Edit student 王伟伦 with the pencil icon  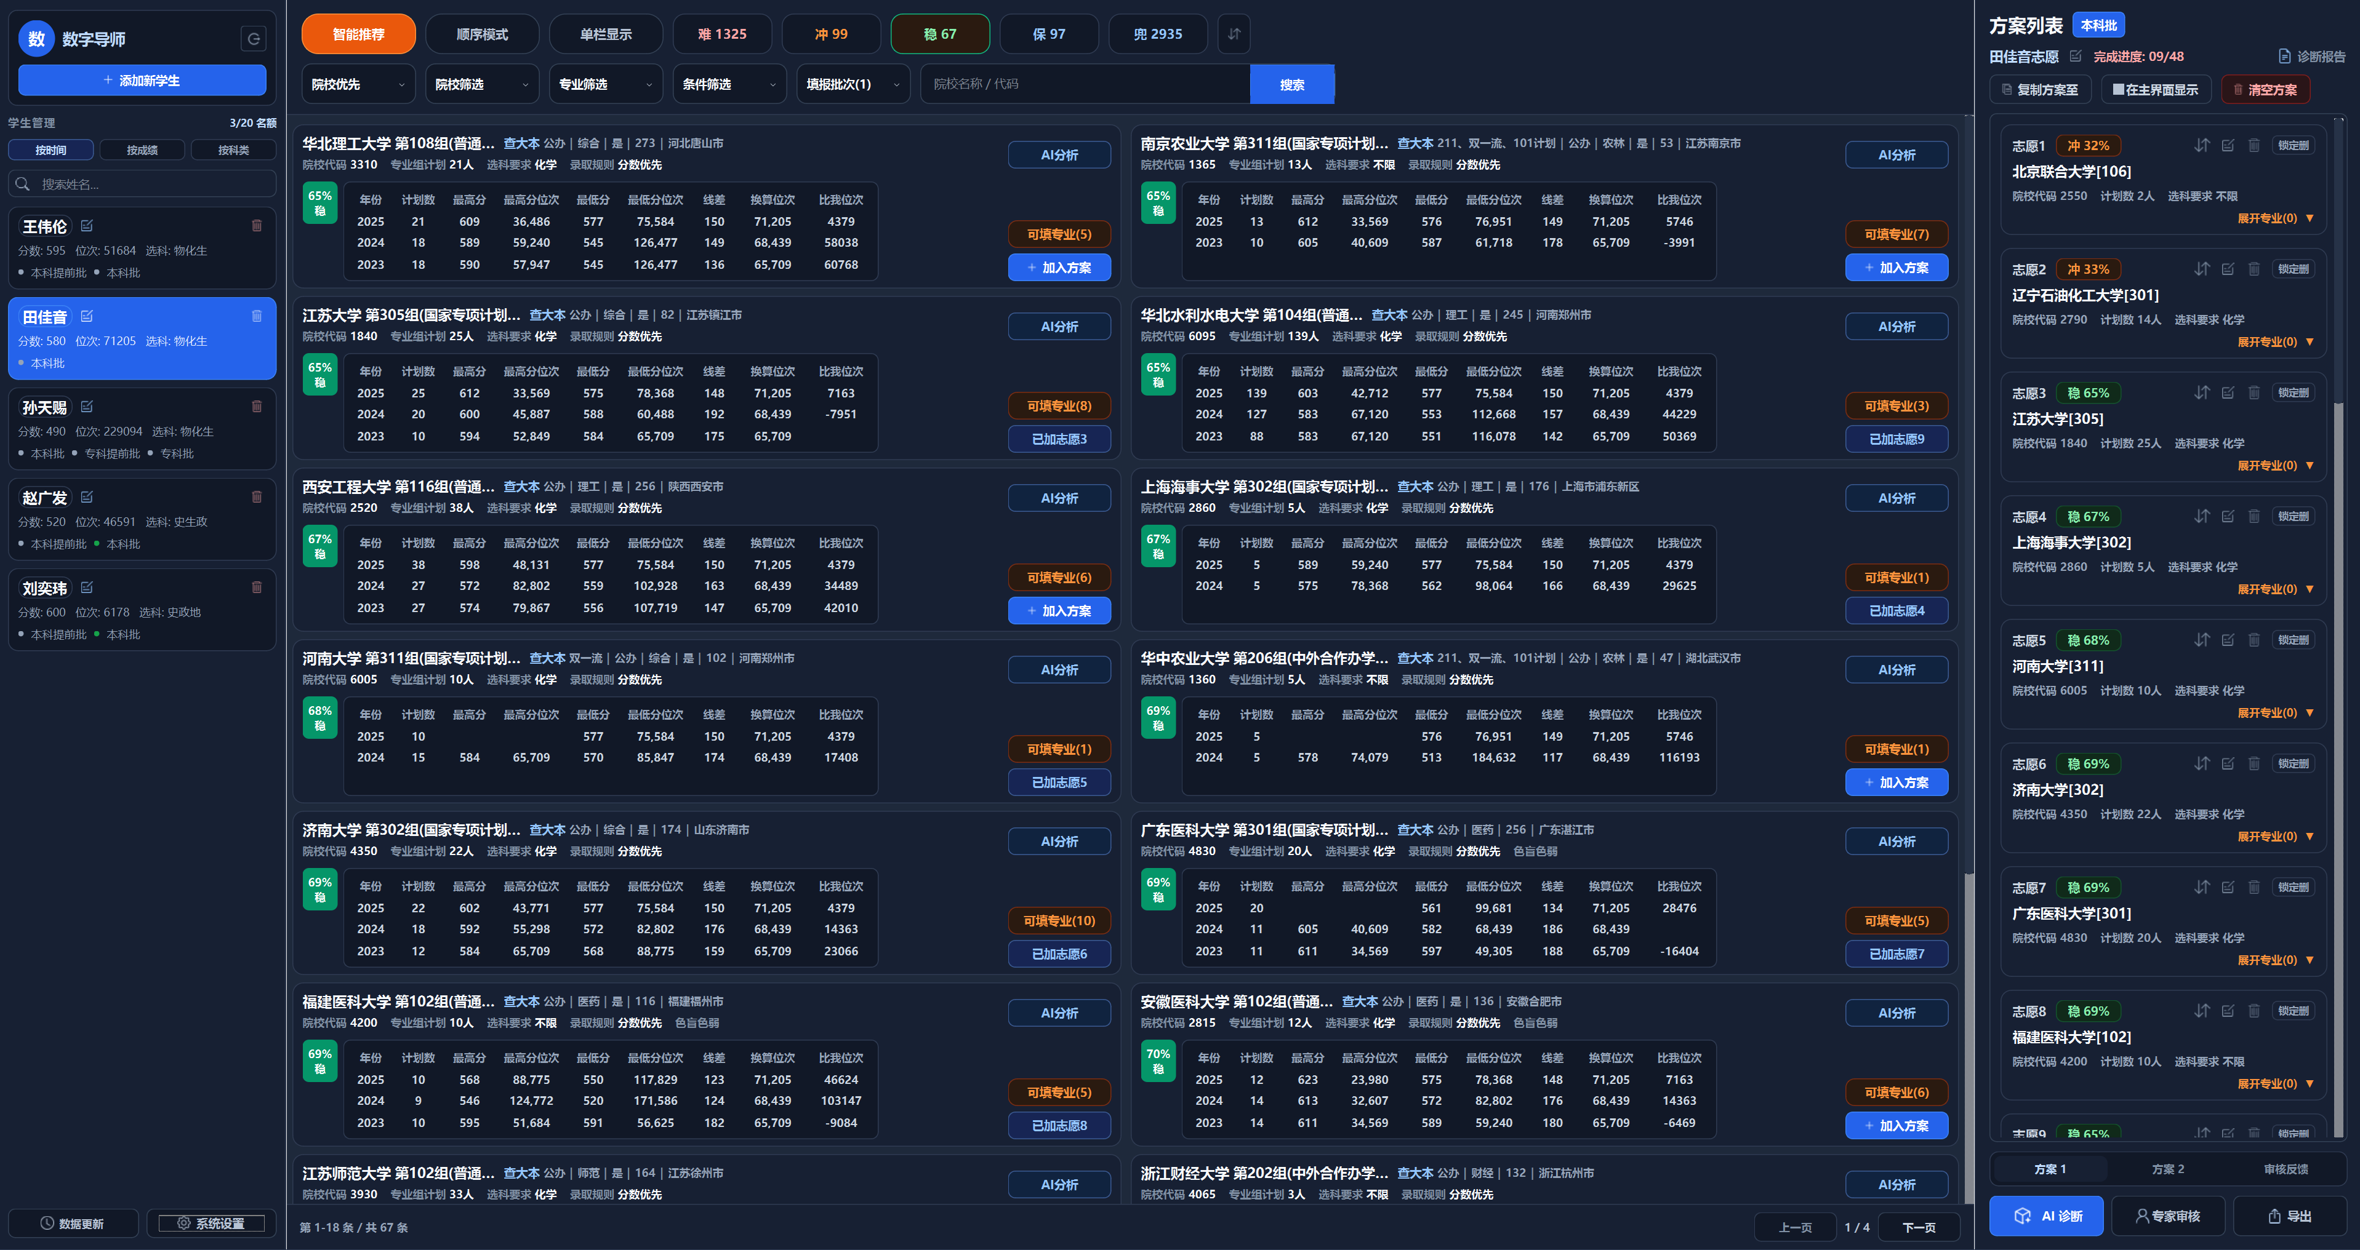[87, 225]
